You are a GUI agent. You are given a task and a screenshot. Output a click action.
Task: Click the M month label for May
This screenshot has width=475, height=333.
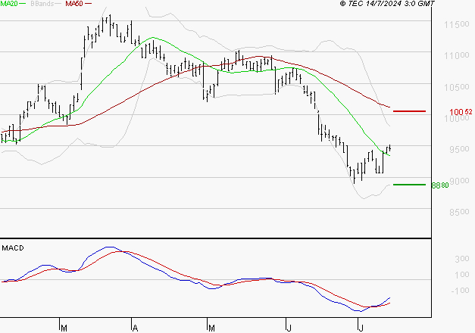pos(211,328)
